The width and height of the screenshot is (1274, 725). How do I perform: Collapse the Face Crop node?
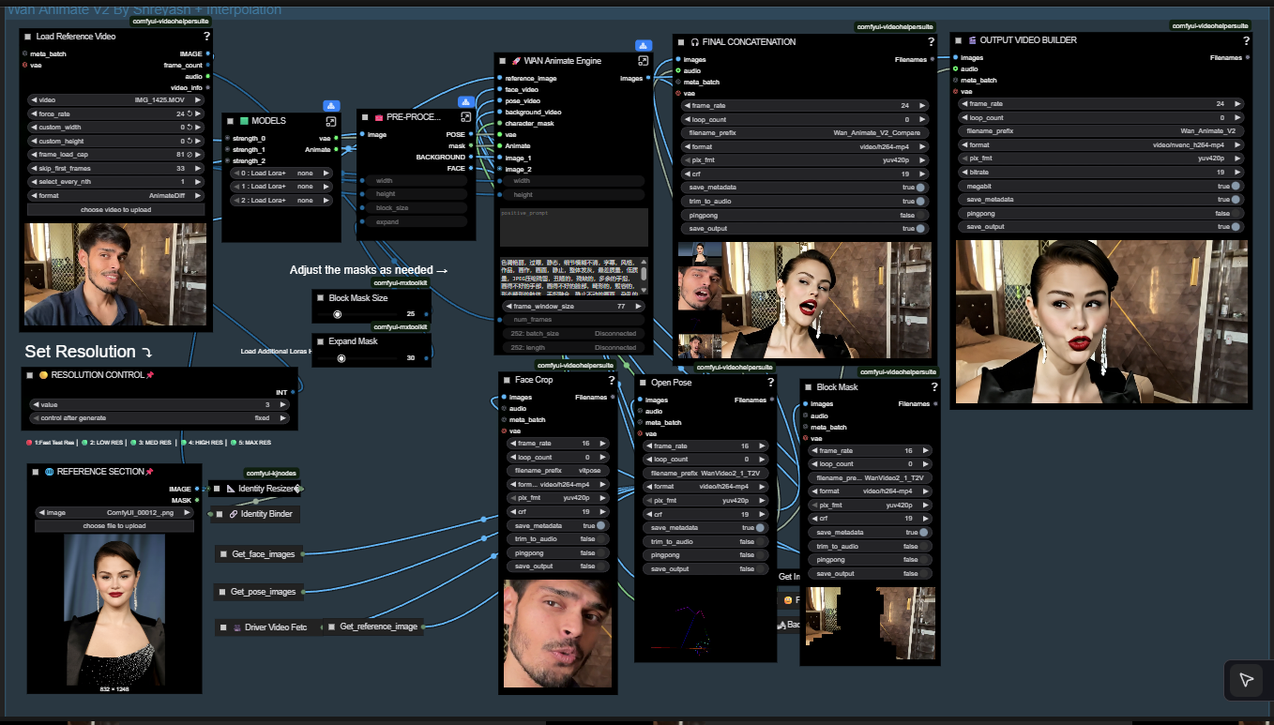coord(507,380)
